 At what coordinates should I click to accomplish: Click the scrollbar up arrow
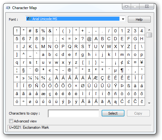(149, 30)
